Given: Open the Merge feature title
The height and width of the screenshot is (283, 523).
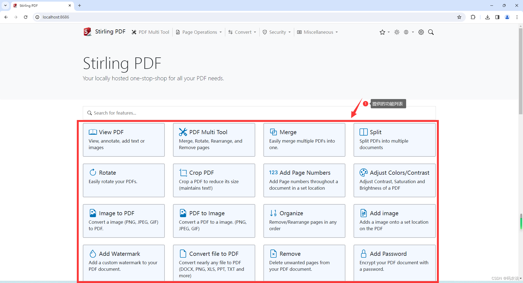Looking at the screenshot, I should tap(288, 132).
